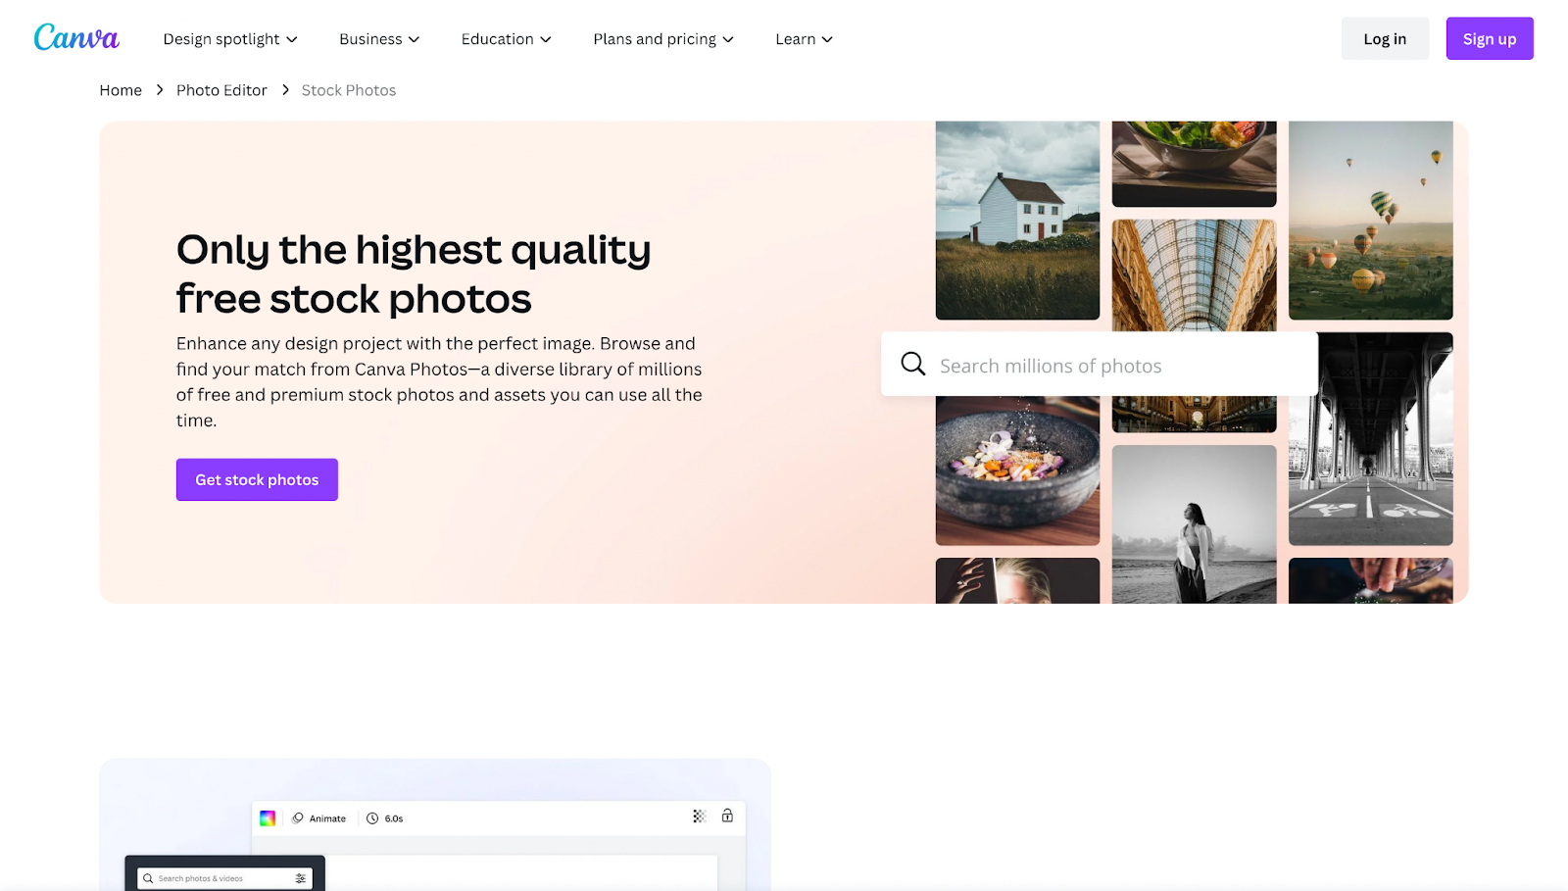Click the transparency checkerboard icon

(x=699, y=817)
